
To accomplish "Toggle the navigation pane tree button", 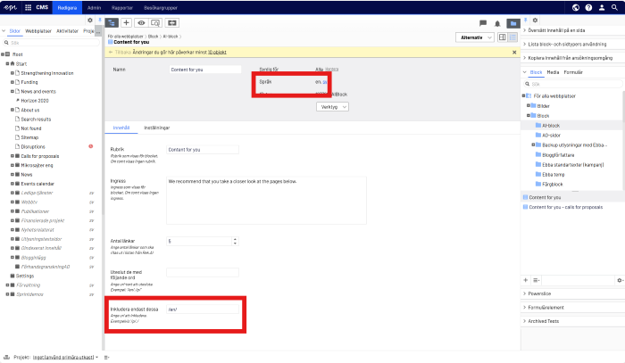I will (112, 21).
